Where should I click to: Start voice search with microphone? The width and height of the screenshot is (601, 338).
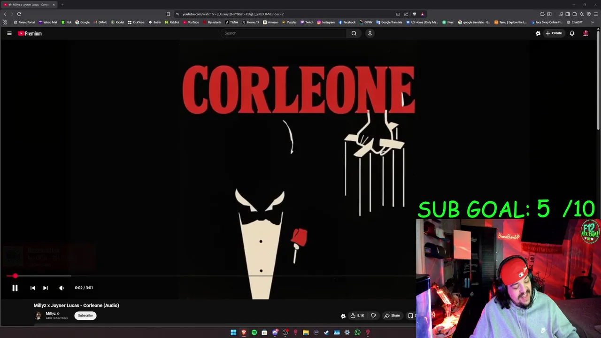click(370, 33)
